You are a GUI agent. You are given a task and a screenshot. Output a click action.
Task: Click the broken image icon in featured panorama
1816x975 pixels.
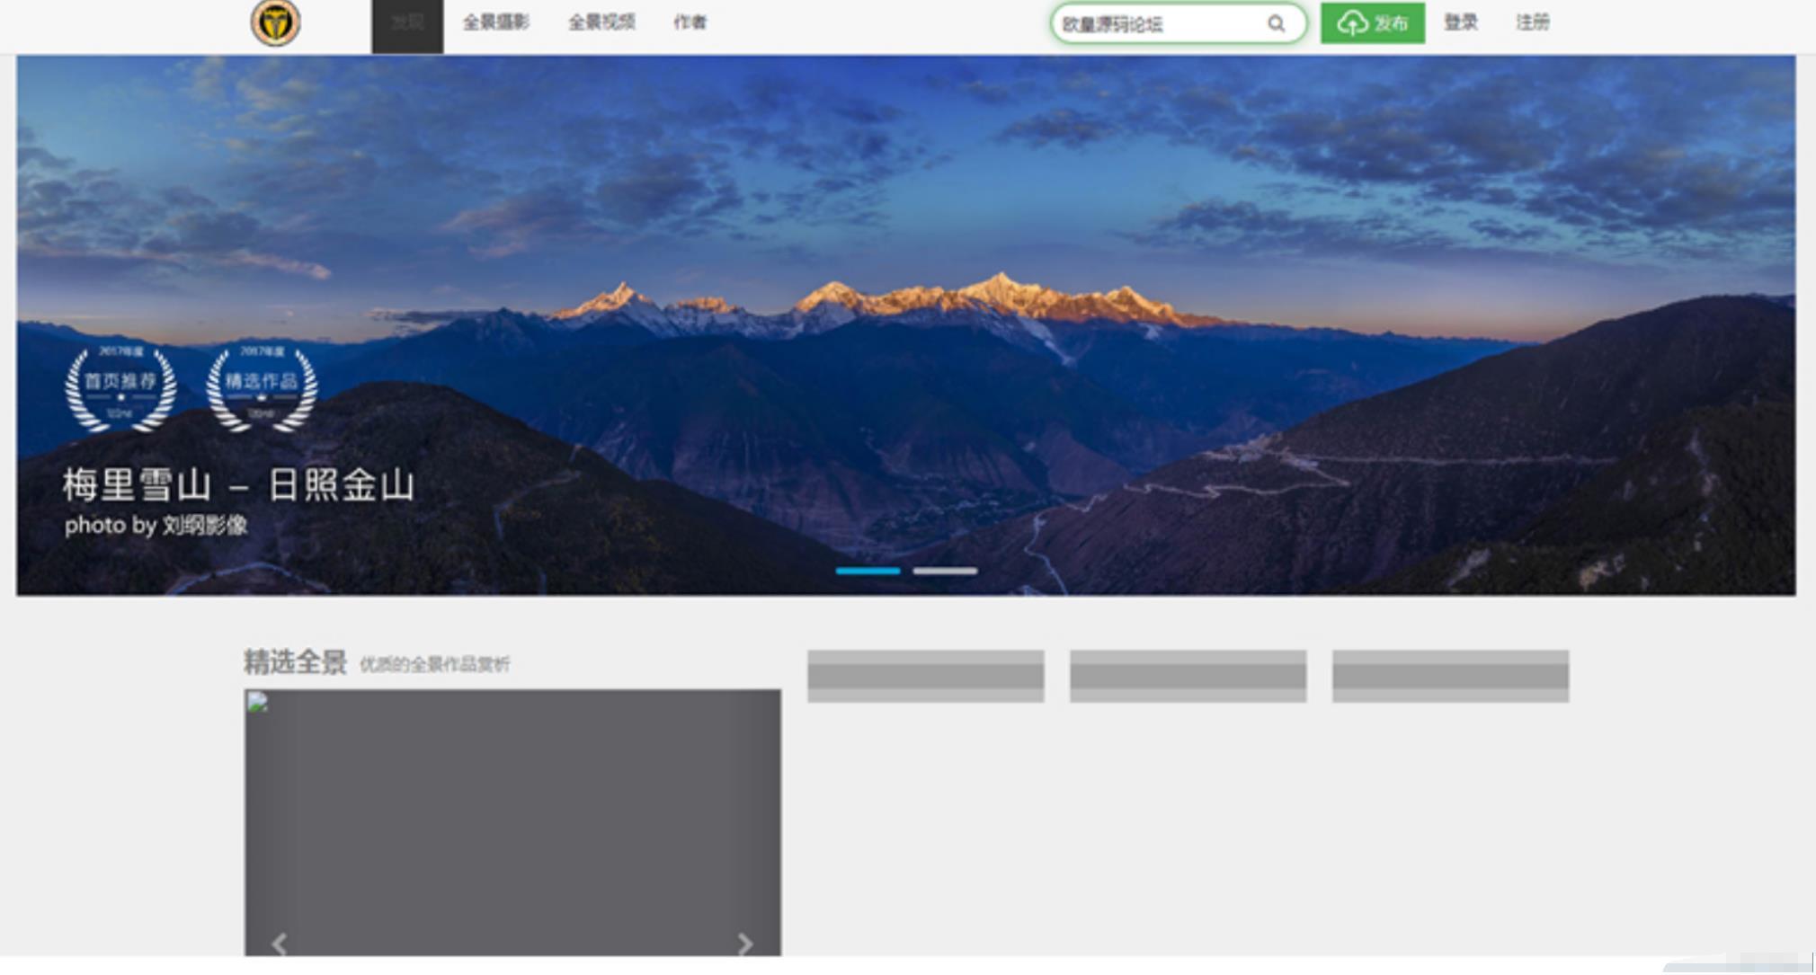pos(257,703)
